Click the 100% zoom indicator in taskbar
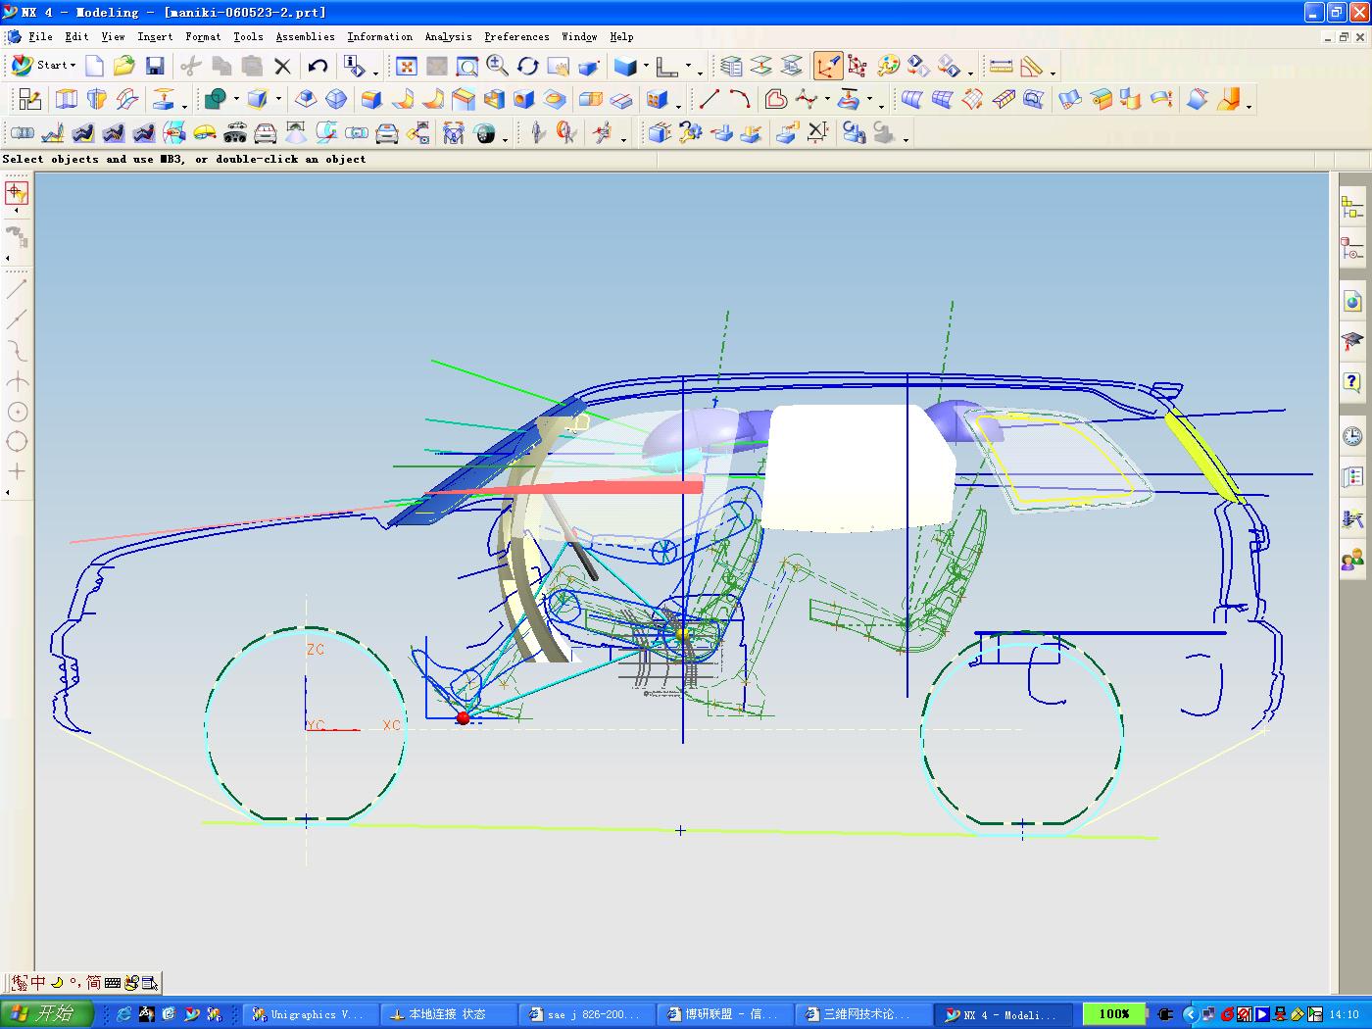Image resolution: width=1372 pixels, height=1029 pixels. point(1113,1014)
